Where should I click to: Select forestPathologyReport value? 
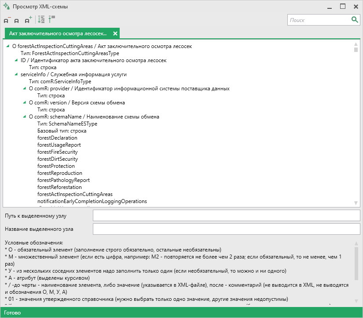[63, 180]
